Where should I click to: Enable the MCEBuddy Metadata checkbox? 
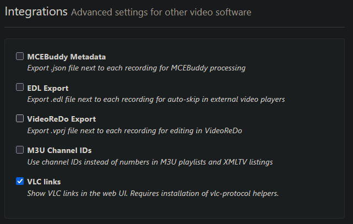pos(20,56)
